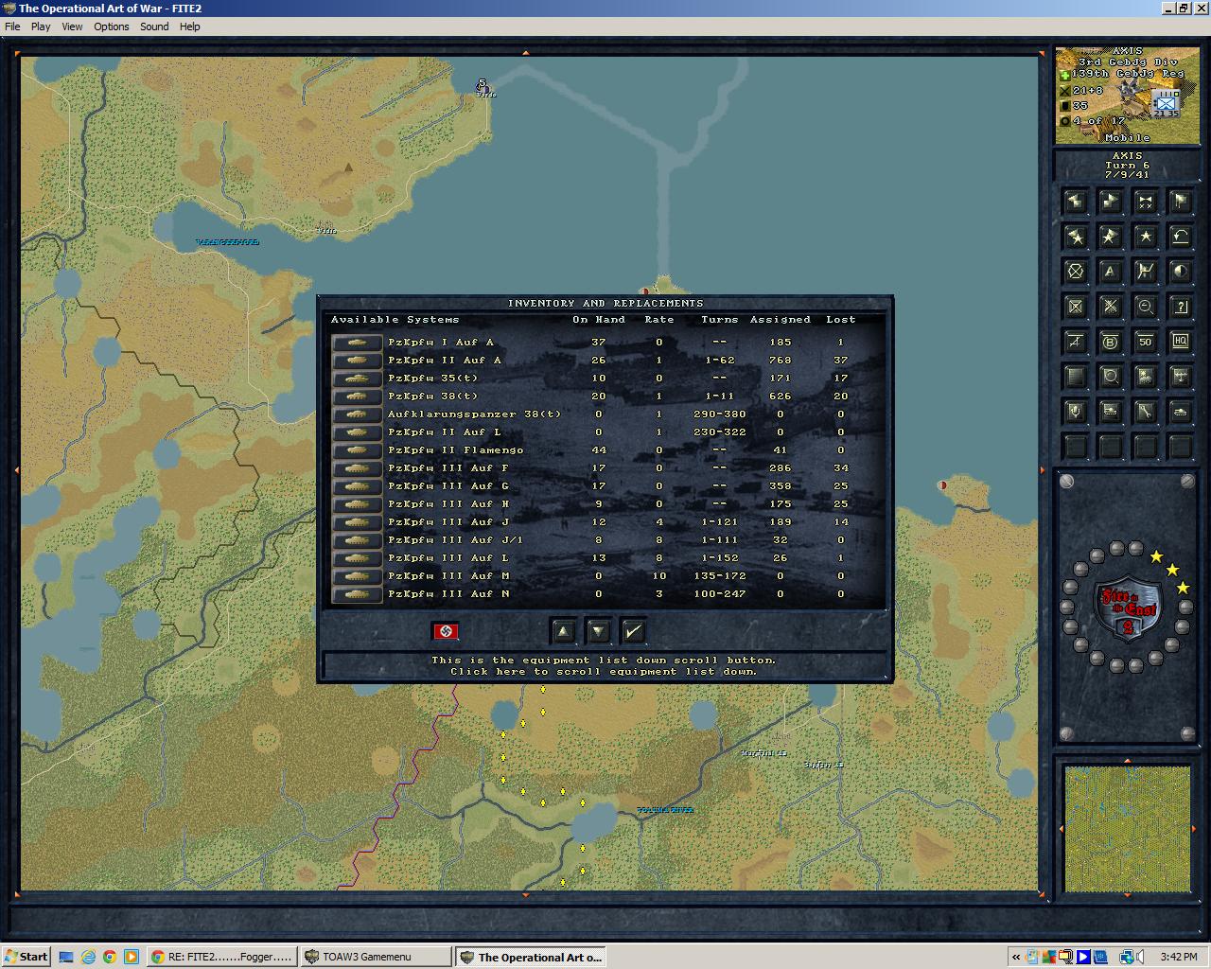This screenshot has height=969, width=1211.
Task: Click the PzKpfw 38(t) tank icon
Action: (x=357, y=396)
